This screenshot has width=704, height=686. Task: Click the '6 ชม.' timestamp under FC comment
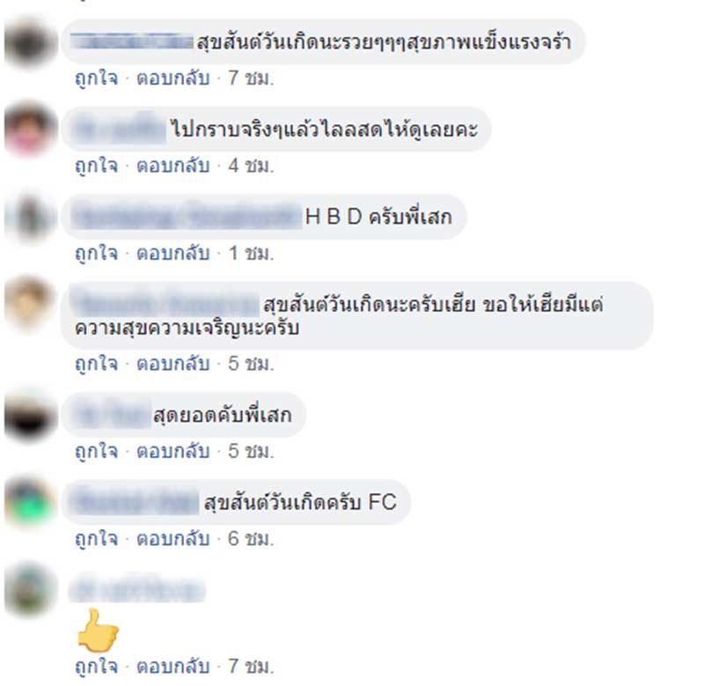pos(251,539)
